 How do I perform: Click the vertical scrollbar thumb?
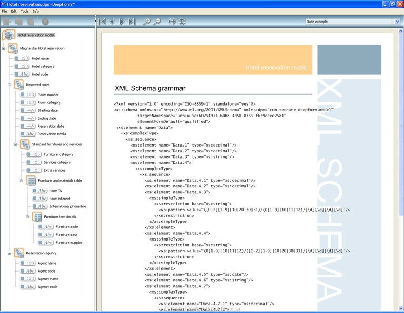point(401,125)
